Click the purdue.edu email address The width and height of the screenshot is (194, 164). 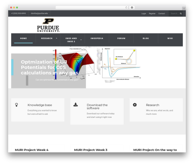click(x=39, y=14)
